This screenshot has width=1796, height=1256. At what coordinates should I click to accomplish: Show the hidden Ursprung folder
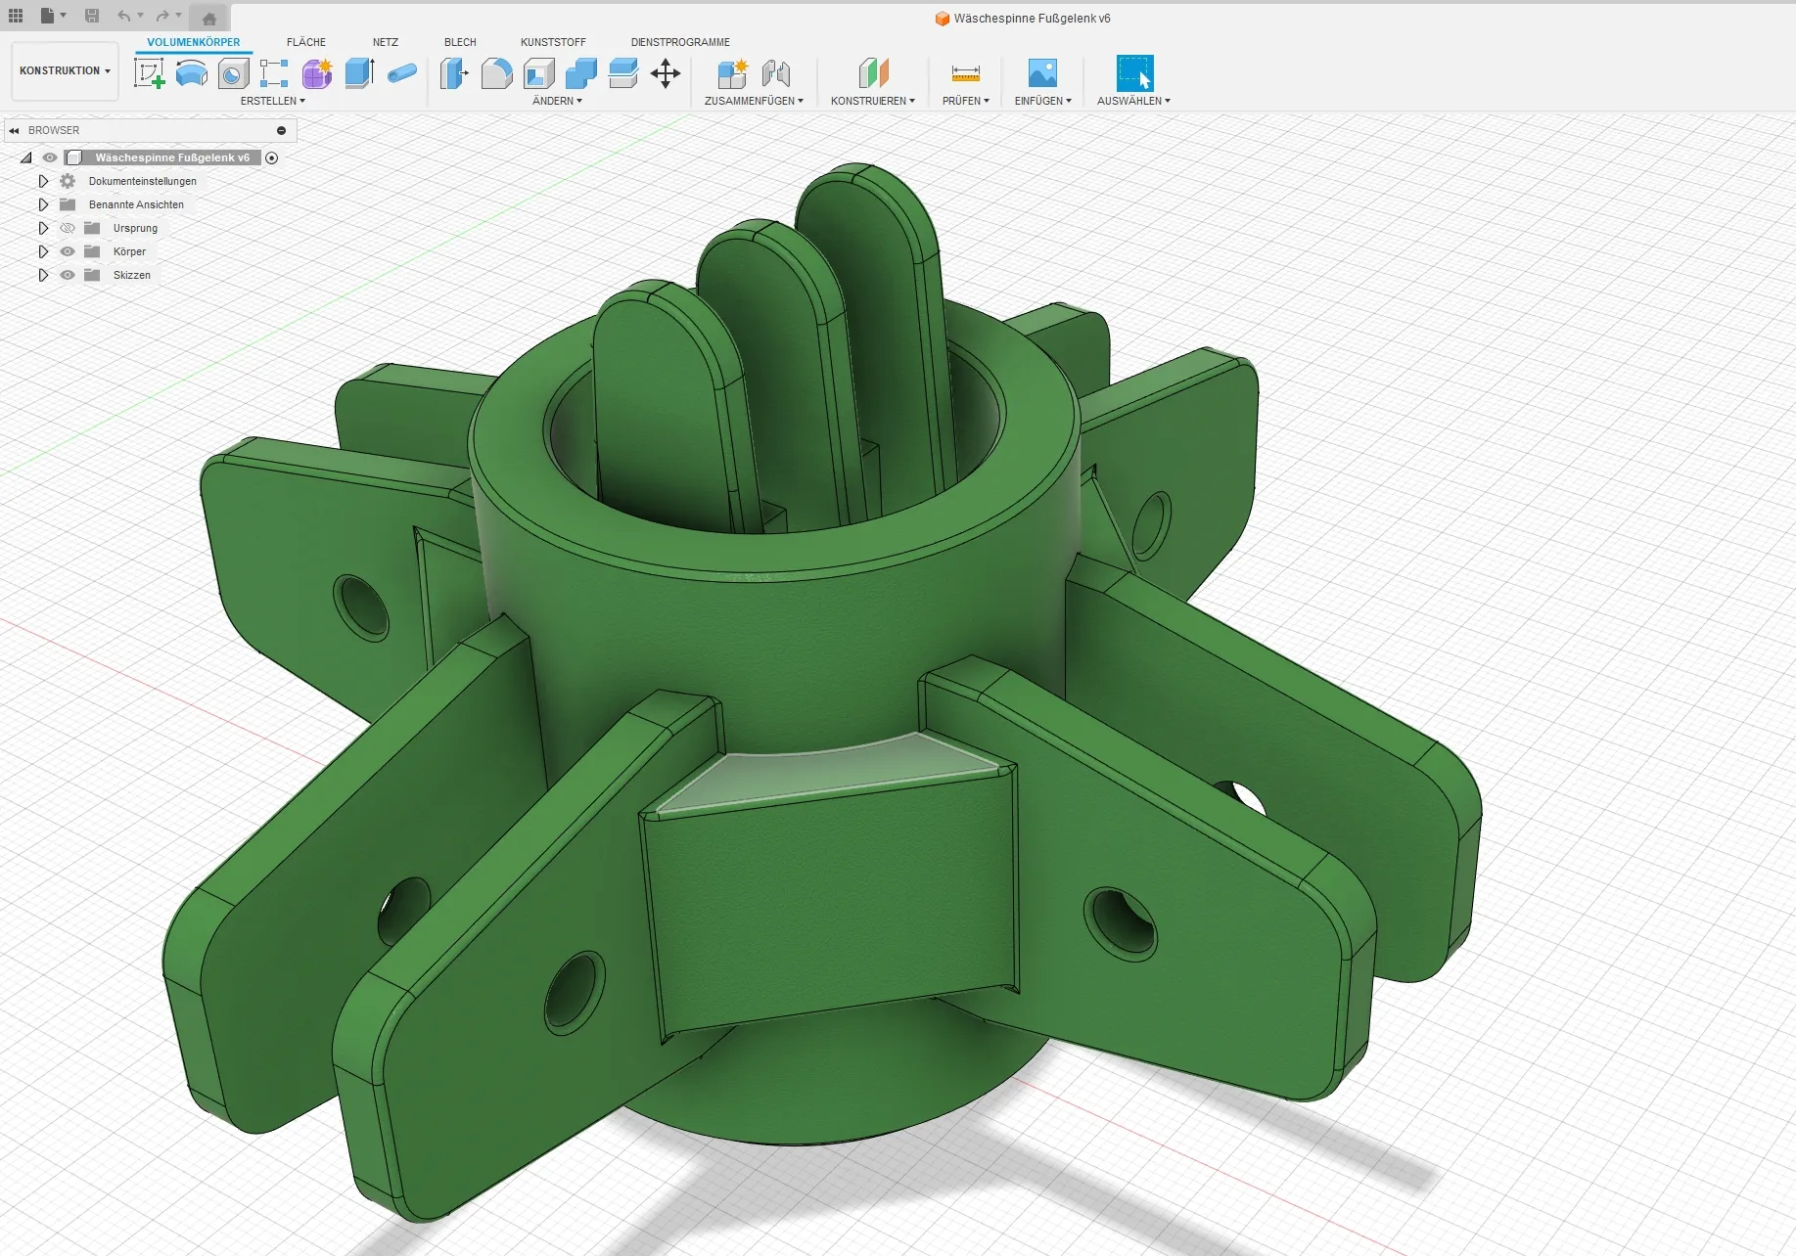pos(68,228)
